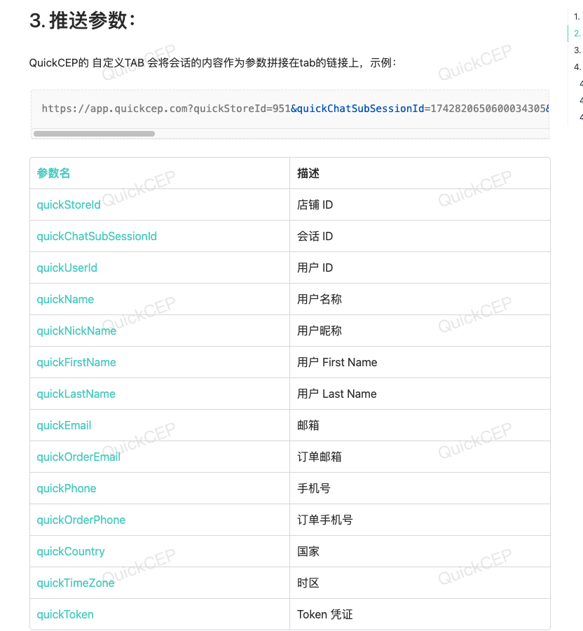Image resolution: width=583 pixels, height=631 pixels.
Task: Click the 会话 ID description cell
Action: coord(420,236)
